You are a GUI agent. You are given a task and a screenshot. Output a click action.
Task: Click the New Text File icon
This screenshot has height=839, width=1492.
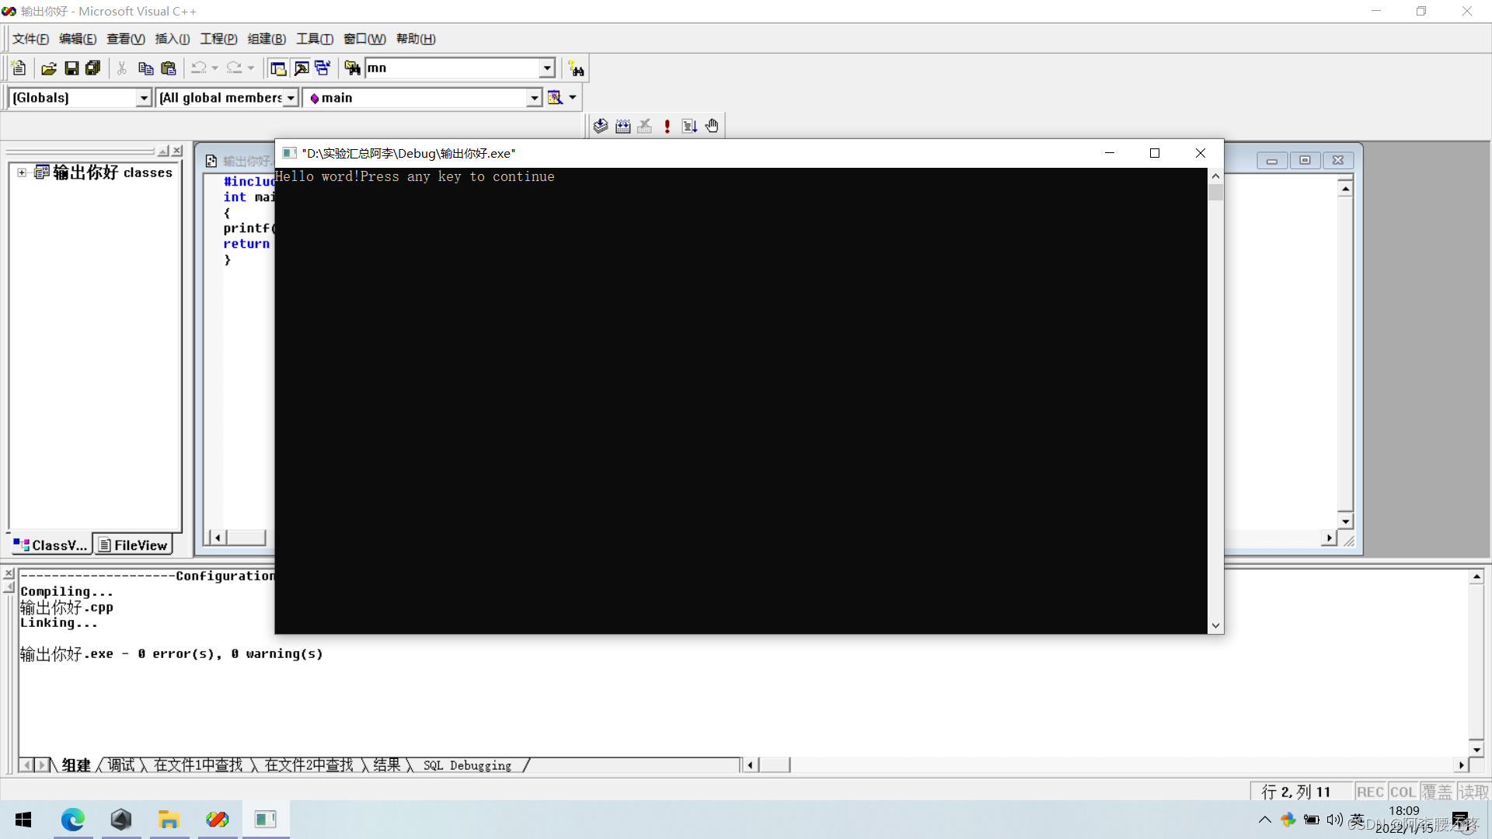click(x=17, y=68)
